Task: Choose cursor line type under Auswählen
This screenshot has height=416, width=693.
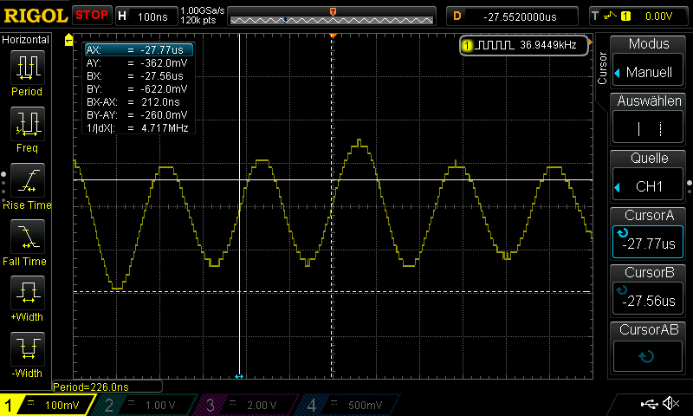Action: pos(648,128)
